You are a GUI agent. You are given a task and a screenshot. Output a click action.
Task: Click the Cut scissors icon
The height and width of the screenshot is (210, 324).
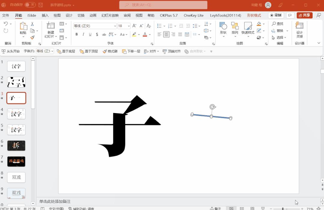[x=32, y=24]
